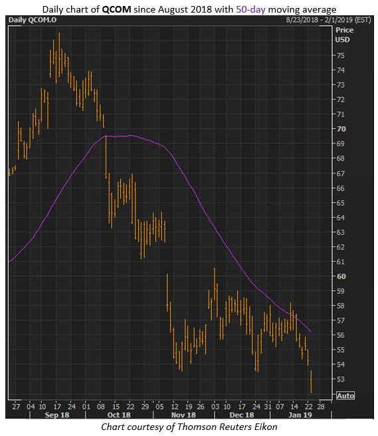Click the Oct 18 month label

(119, 415)
